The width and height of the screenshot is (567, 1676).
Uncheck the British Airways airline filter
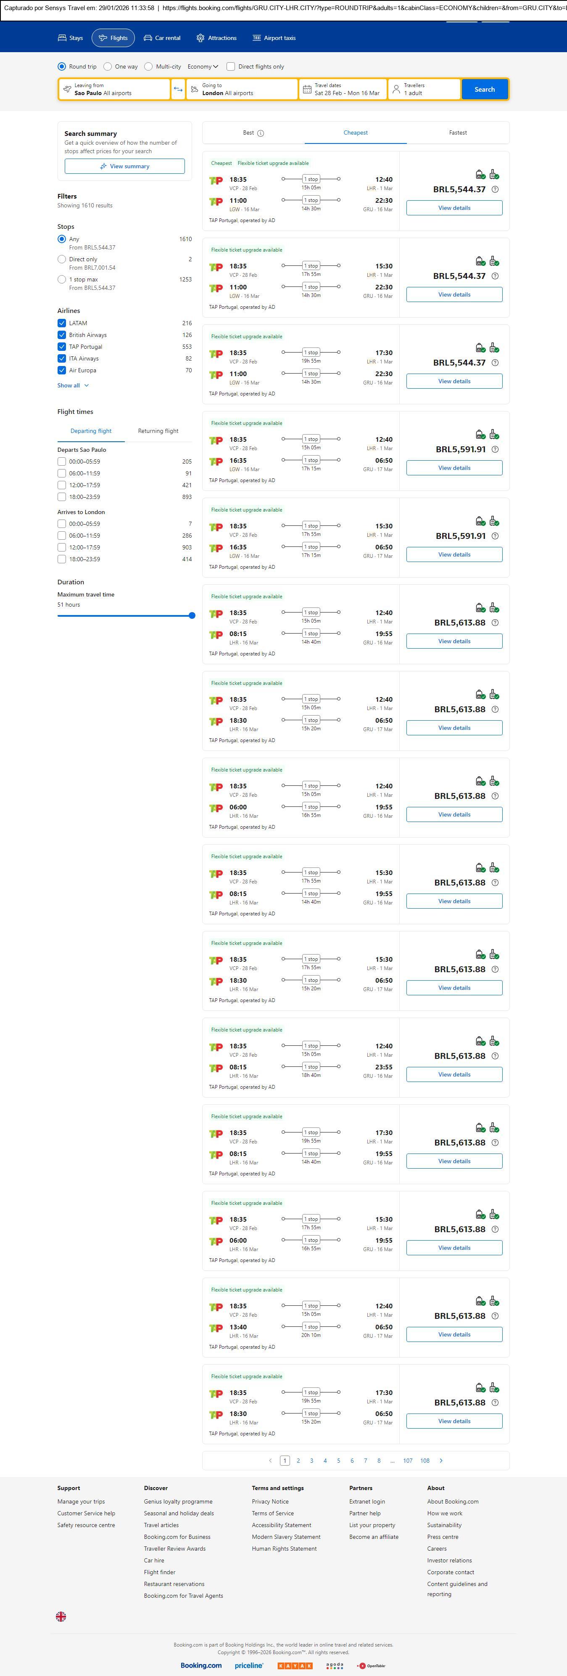tap(62, 335)
